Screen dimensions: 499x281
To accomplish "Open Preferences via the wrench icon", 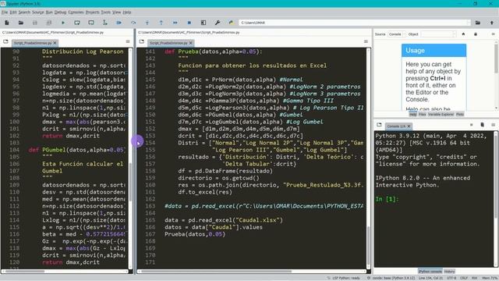I will click(x=218, y=23).
